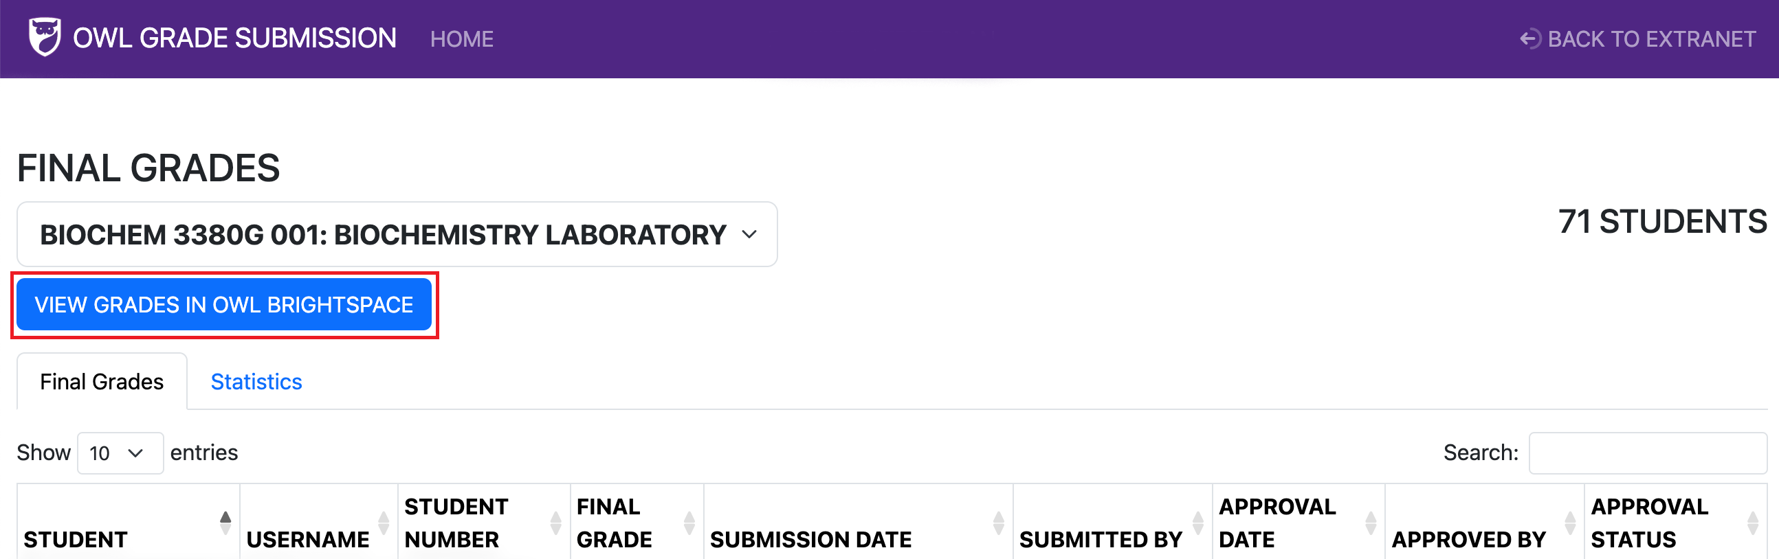Expand the course selector chevron

(751, 236)
